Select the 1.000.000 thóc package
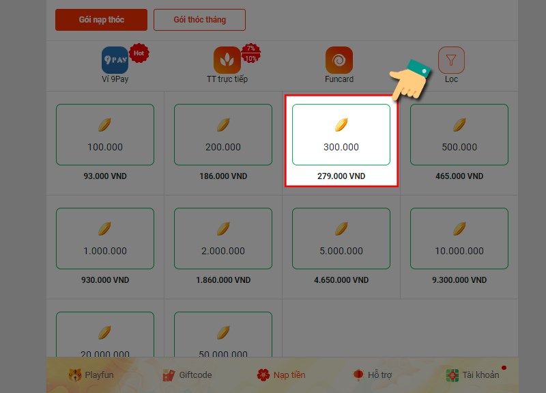Viewport: 546px width, 393px height. (x=105, y=239)
